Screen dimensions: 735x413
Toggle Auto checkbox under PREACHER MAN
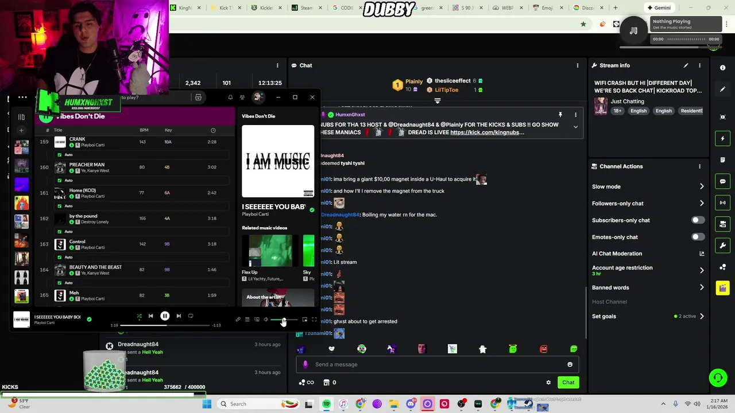pyautogui.click(x=60, y=180)
